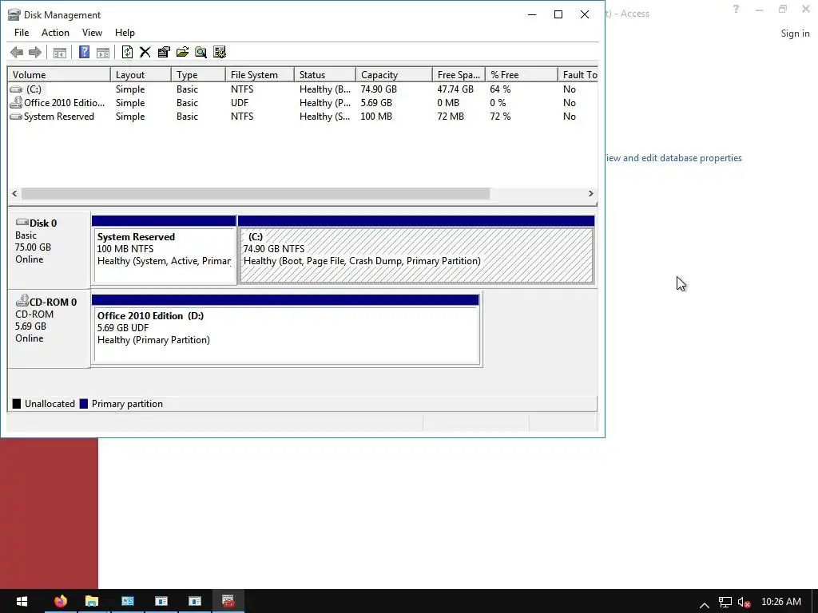This screenshot has height=613, width=818.
Task: Click the (C:) drive icon in volume list
Action: click(x=16, y=89)
